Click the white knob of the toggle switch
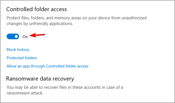Image resolution: width=175 pixels, height=103 pixels. click(16, 36)
